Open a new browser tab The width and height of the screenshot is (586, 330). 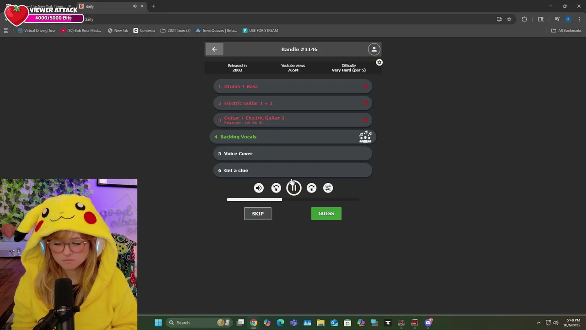pos(153,6)
